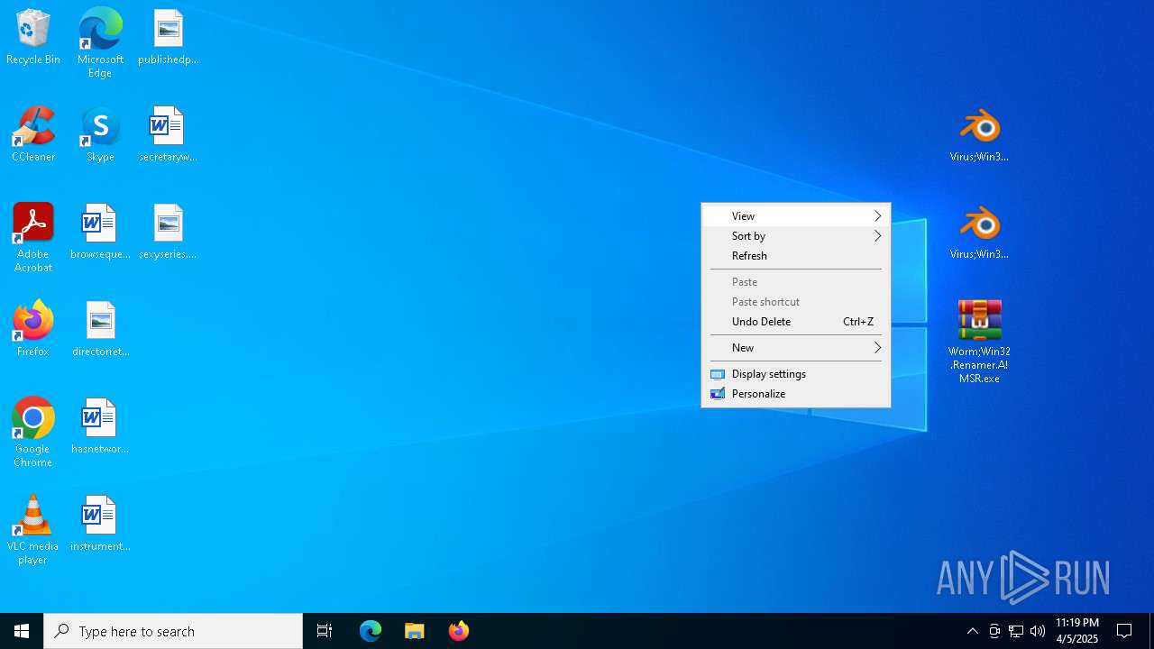This screenshot has height=649, width=1154.
Task: Select the publishedp... image file icon
Action: 169,38
